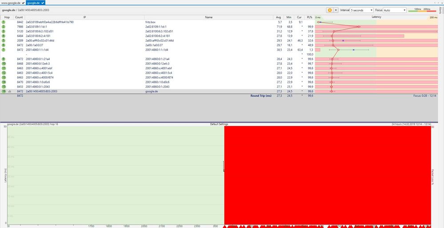The width and height of the screenshot is (444, 228).
Task: Click the 24 hours time range label on timeline
Action: (x=411, y=124)
